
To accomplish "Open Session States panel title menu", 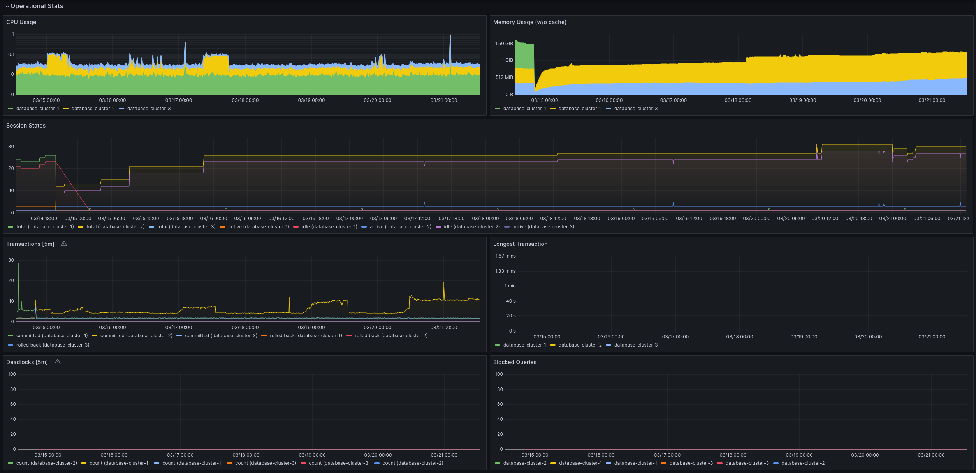I will [26, 126].
